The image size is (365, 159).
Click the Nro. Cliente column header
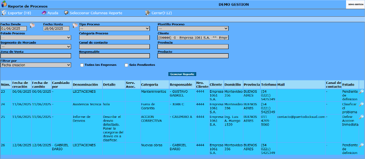pos(202,85)
